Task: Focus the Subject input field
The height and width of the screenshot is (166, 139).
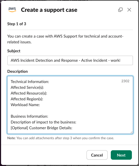Action: point(70,60)
